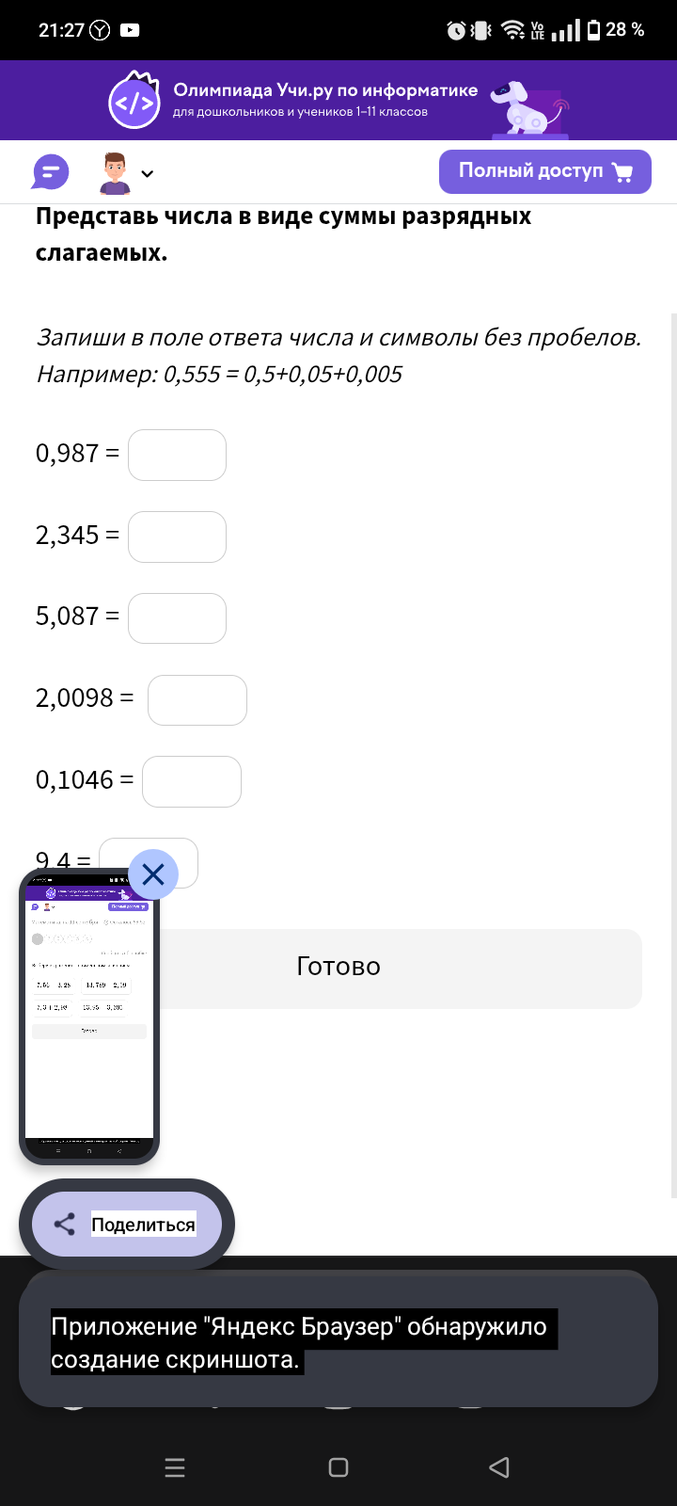Image resolution: width=677 pixels, height=1506 pixels.
Task: Submit answers with the Готово button
Action: [338, 968]
